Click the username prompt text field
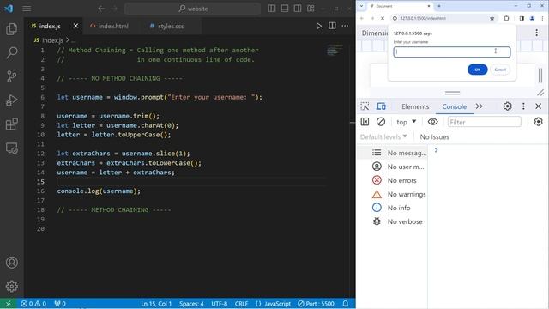Image resolution: width=549 pixels, height=309 pixels. [x=452, y=51]
